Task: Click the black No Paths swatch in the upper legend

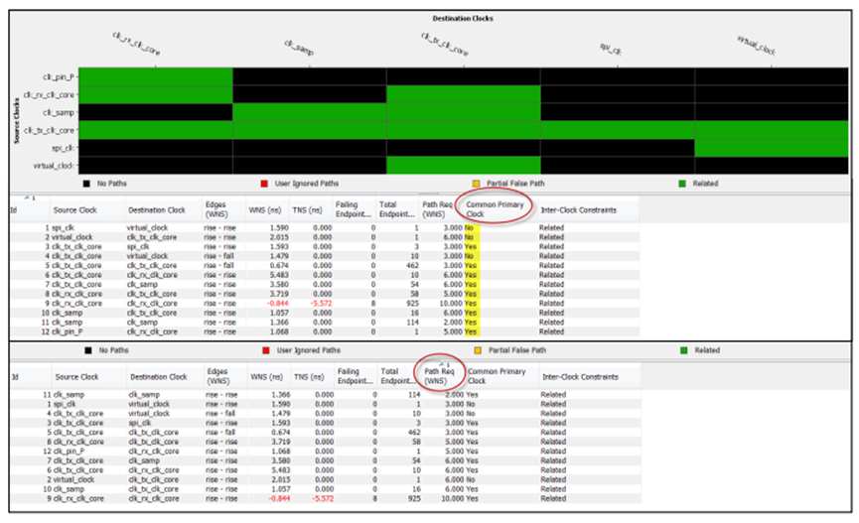Action: pyautogui.click(x=86, y=184)
